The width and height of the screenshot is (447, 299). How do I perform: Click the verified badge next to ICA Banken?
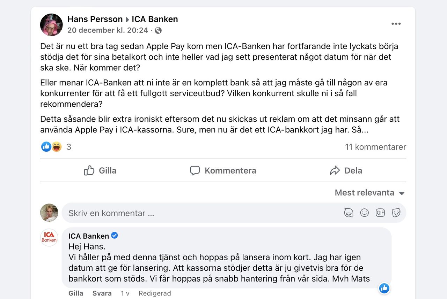click(x=114, y=236)
